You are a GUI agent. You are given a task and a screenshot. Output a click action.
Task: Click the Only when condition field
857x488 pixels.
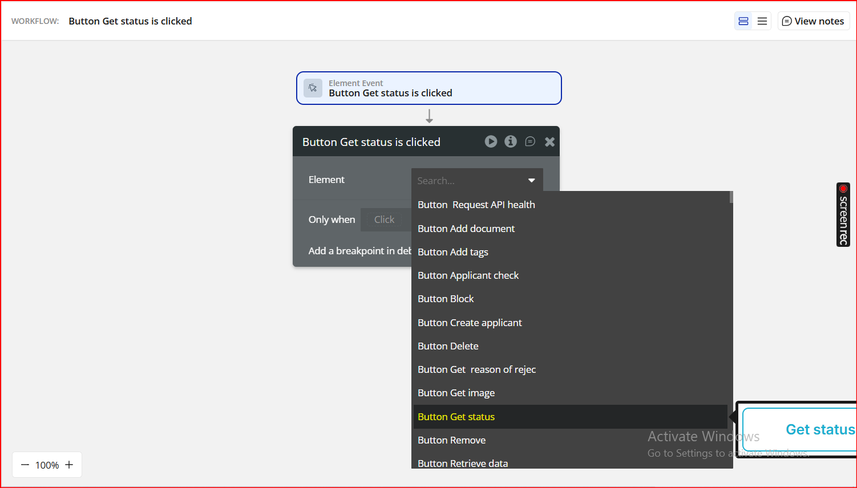click(x=385, y=219)
